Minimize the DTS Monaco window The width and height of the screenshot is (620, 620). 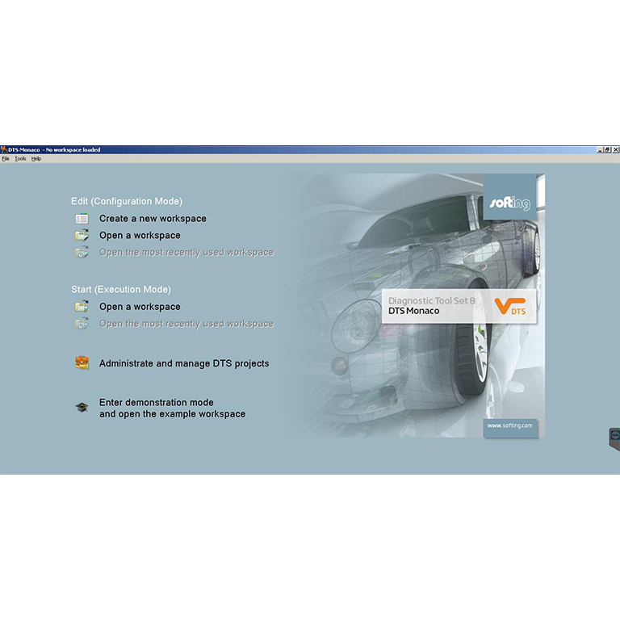coord(600,150)
